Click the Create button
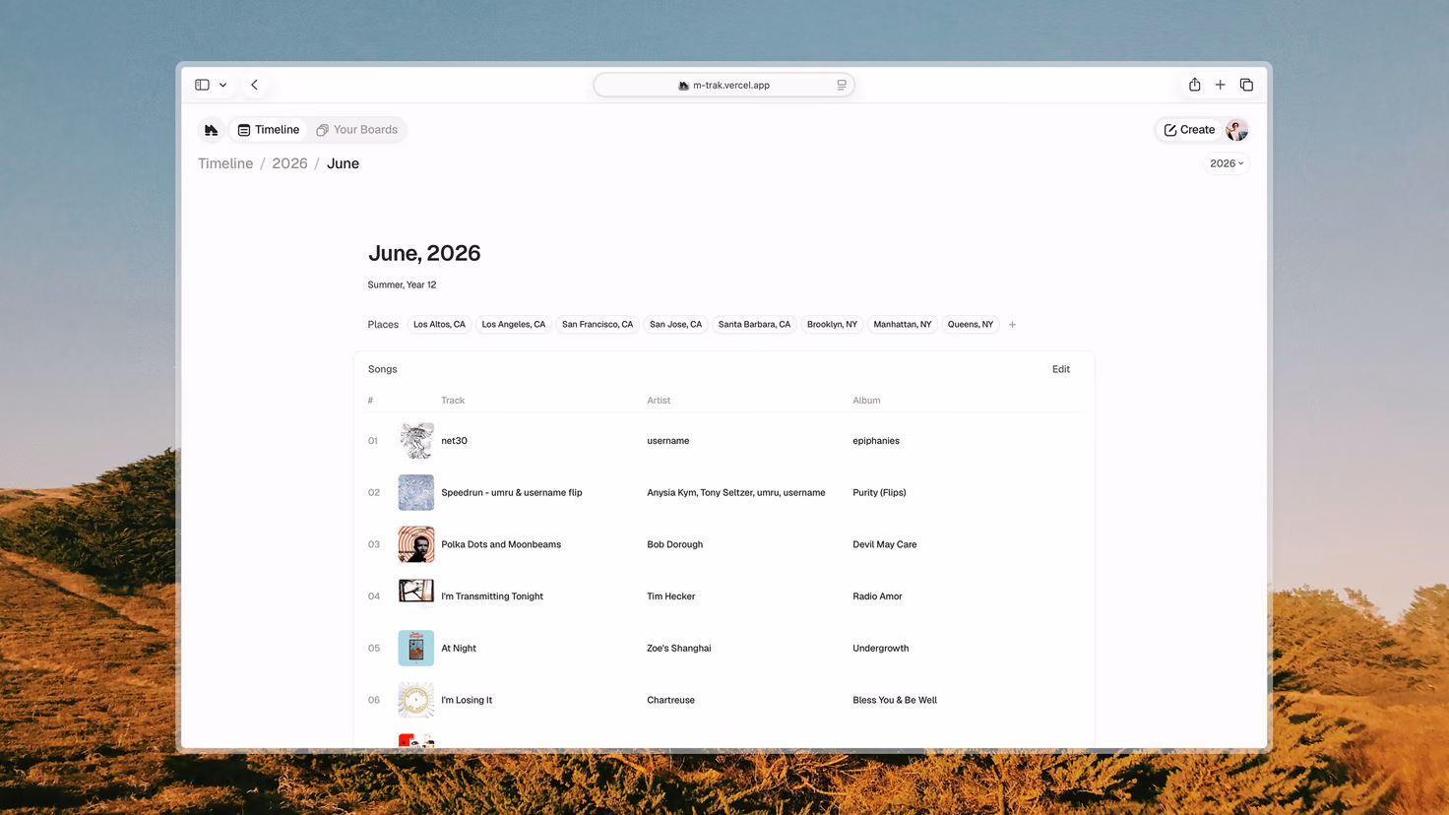Image resolution: width=1449 pixels, height=815 pixels. pos(1189,130)
